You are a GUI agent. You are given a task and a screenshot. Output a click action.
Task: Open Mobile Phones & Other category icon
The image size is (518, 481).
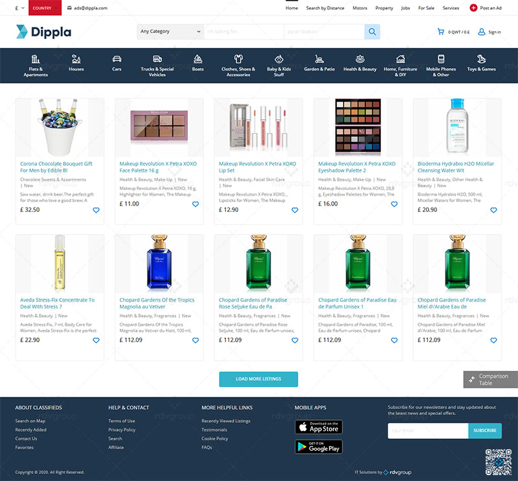tap(441, 59)
